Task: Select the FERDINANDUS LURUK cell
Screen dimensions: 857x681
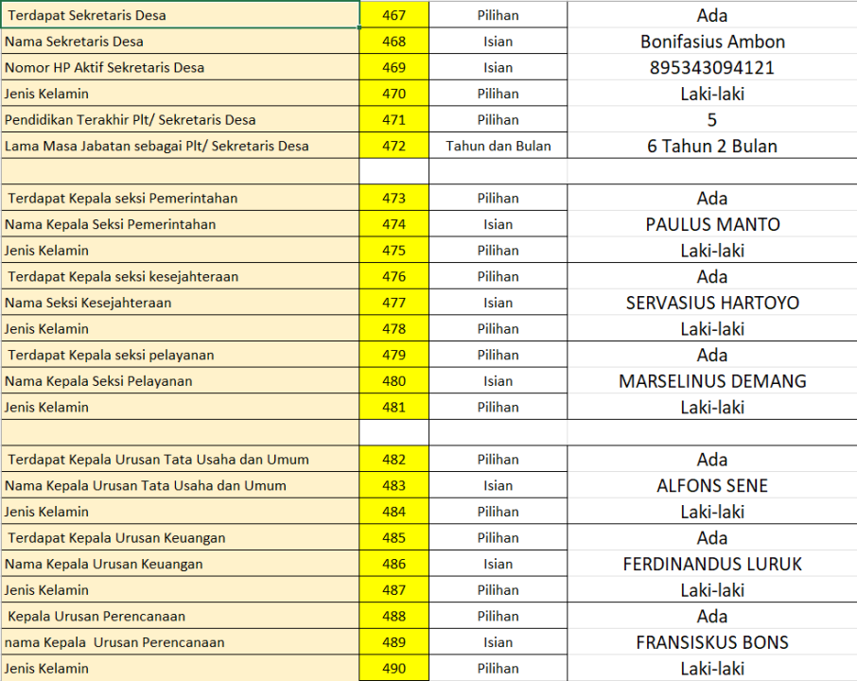Action: pos(711,565)
